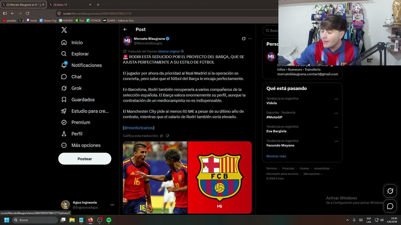Open the @monfortcarlos mention link
401x225 pixels.
[x=138, y=128]
